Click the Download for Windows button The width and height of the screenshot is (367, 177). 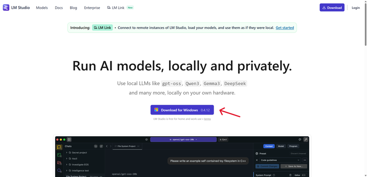click(x=182, y=110)
